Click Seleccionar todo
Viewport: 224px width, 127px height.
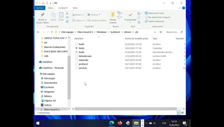pos(154,13)
